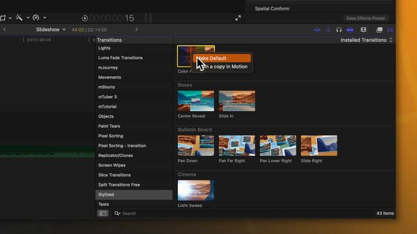The width and height of the screenshot is (417, 234).
Task: Select the Center Reveal transition thumbnail
Action: coord(195,101)
